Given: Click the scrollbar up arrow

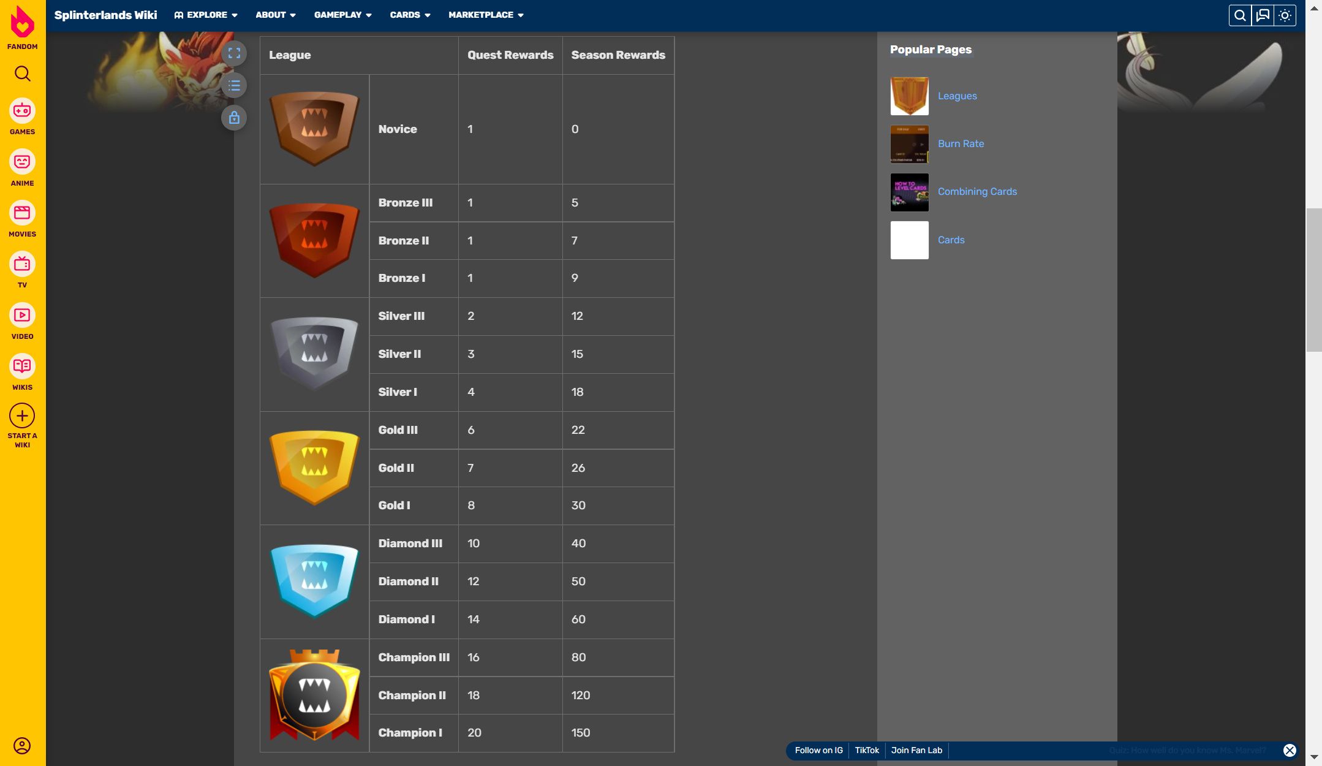Looking at the screenshot, I should (x=1313, y=8).
